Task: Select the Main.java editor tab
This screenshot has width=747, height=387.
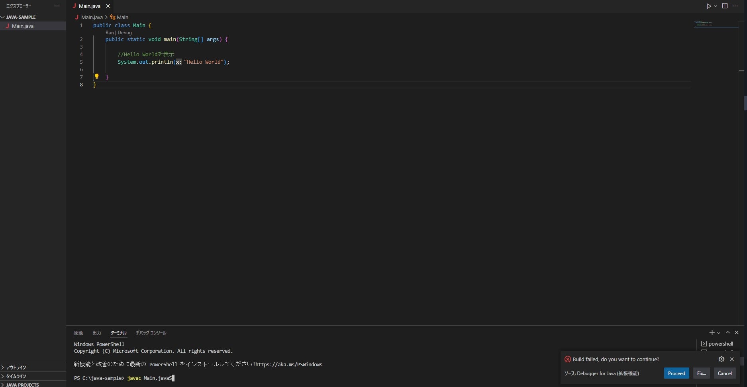Action: 90,6
